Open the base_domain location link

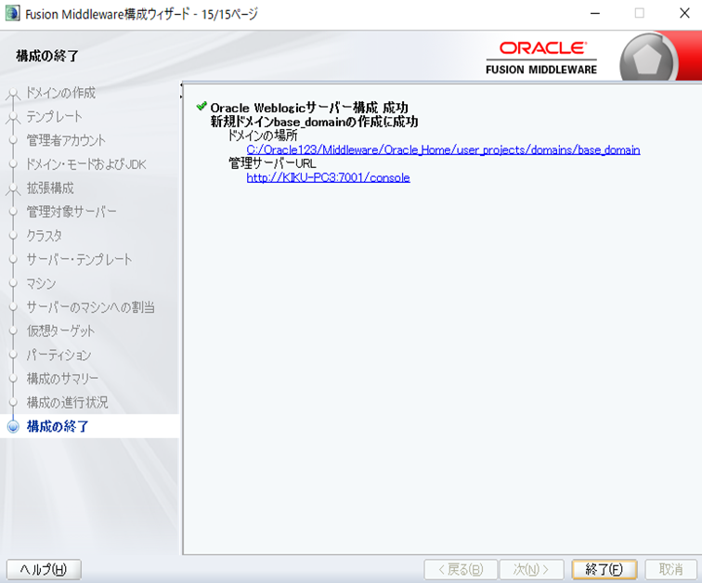click(443, 149)
